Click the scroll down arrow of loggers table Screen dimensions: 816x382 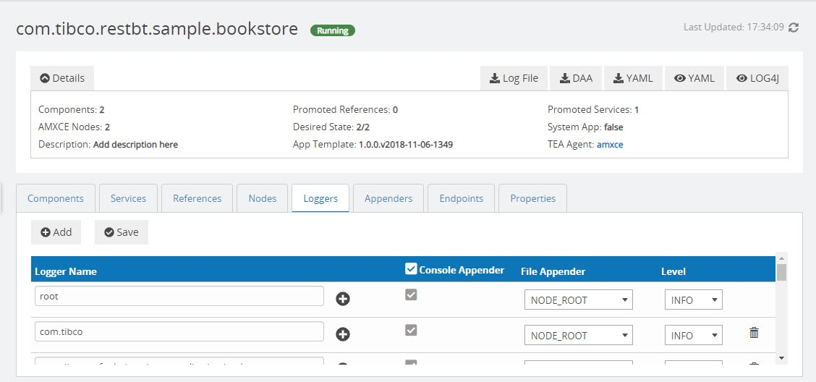[x=781, y=357]
